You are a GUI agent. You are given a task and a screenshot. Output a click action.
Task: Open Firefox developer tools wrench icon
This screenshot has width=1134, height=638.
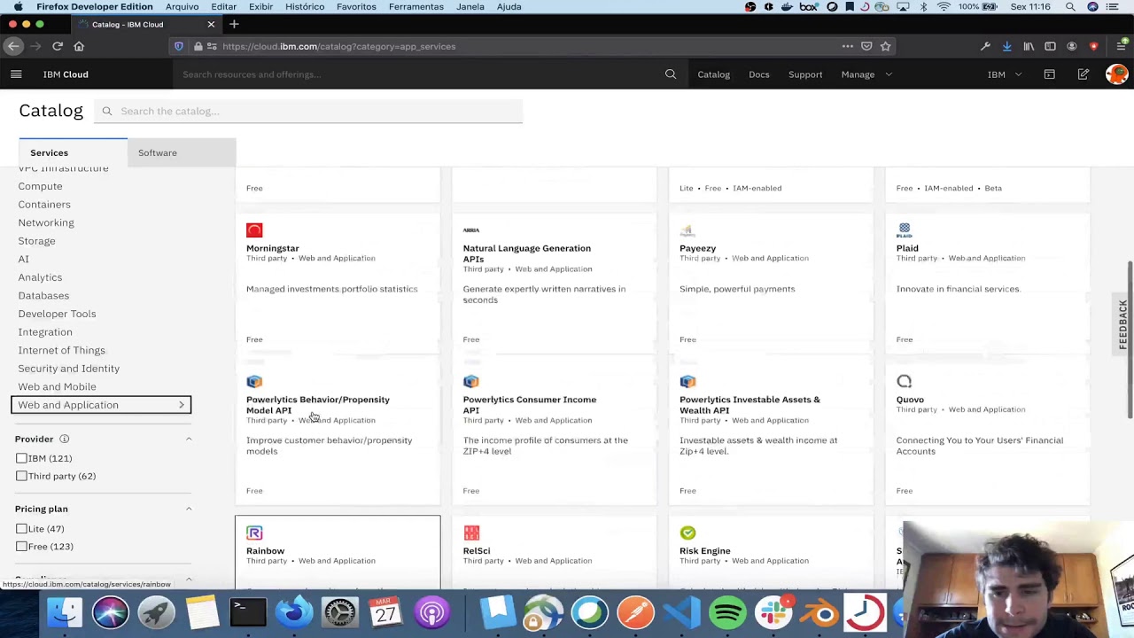click(x=985, y=46)
